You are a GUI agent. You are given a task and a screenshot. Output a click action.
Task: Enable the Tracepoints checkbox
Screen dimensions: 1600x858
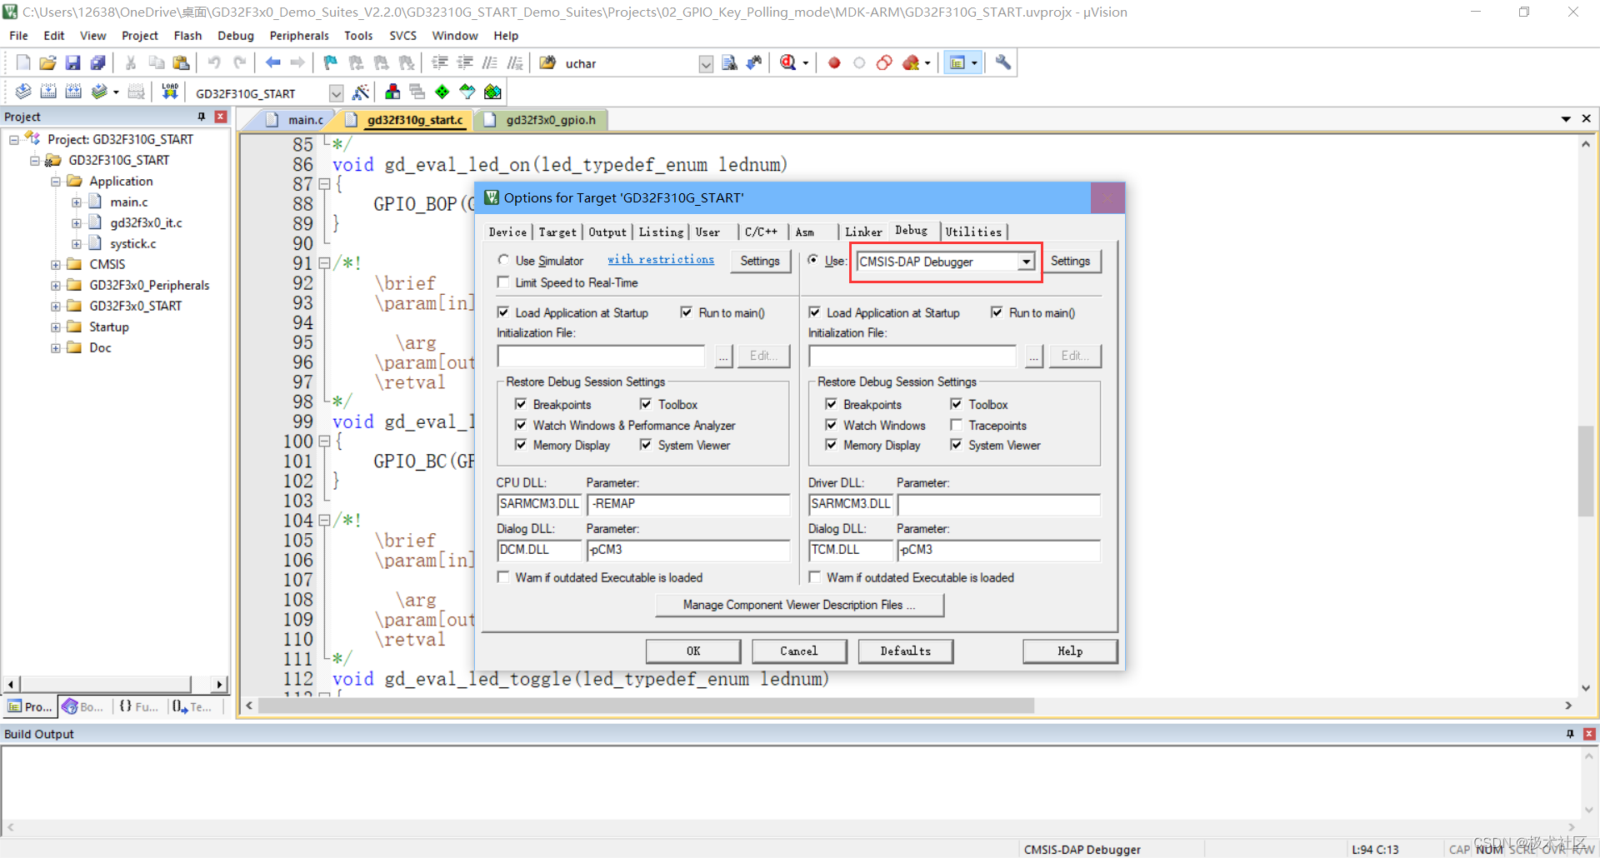(957, 425)
